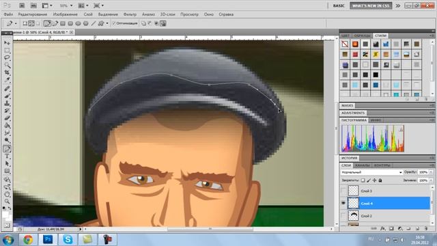Select the Zoom tool in toolbox
This screenshot has width=437, height=246.
[7, 202]
